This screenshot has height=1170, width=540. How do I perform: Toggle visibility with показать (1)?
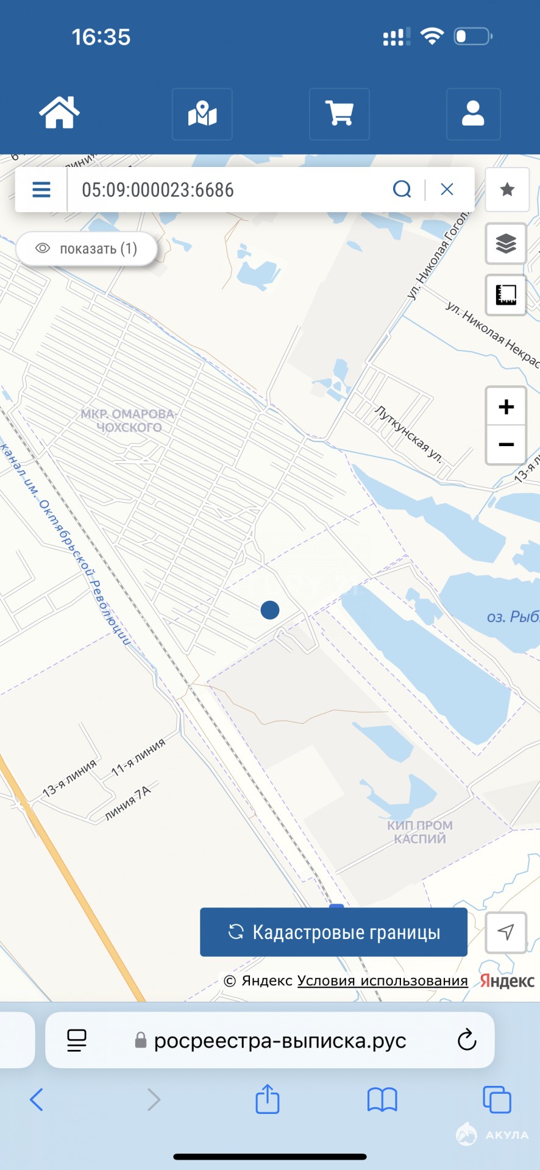tap(87, 249)
